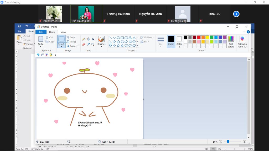Screen dimensions: 269x151
Task: Pick the black color swatch
Action: pyautogui.click(x=186, y=37)
